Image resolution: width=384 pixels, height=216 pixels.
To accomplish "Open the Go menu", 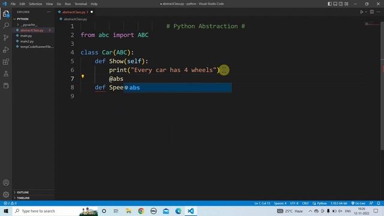I will click(x=59, y=4).
